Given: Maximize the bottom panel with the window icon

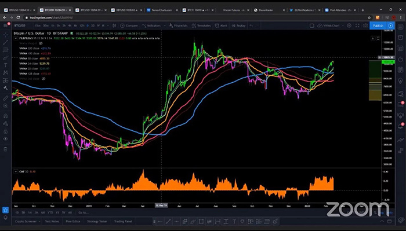Looking at the screenshot, I should 389,221.
